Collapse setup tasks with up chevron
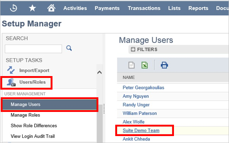The width and height of the screenshot is (229, 143). click(x=99, y=72)
